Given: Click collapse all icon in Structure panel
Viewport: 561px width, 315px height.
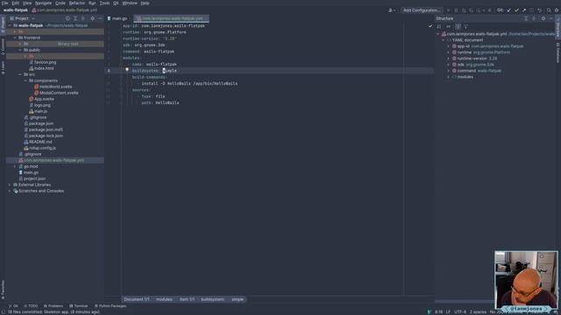Looking at the screenshot, I should (534, 18).
